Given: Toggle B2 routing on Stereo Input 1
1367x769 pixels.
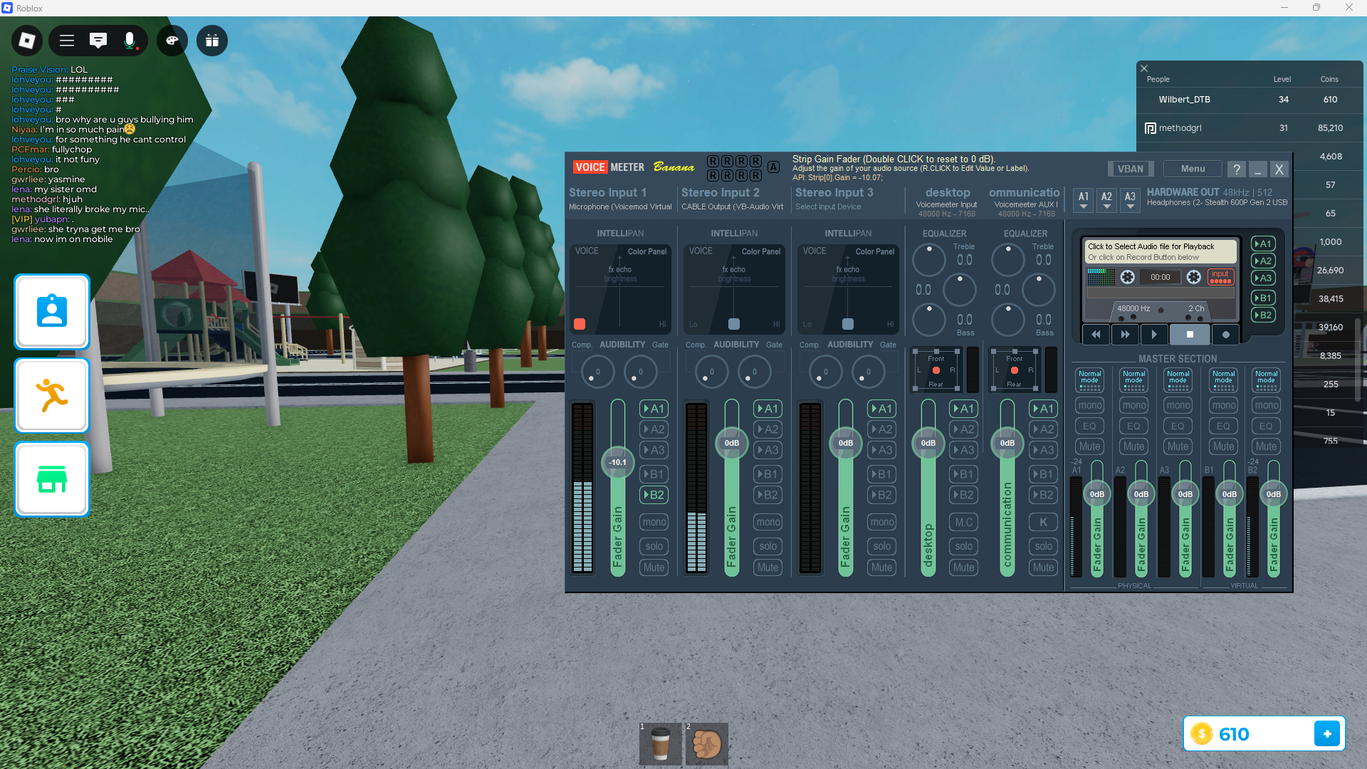Looking at the screenshot, I should tap(654, 495).
